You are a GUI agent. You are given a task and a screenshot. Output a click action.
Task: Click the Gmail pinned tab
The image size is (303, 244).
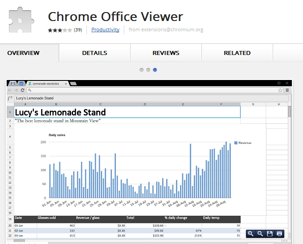pyautogui.click(x=12, y=84)
